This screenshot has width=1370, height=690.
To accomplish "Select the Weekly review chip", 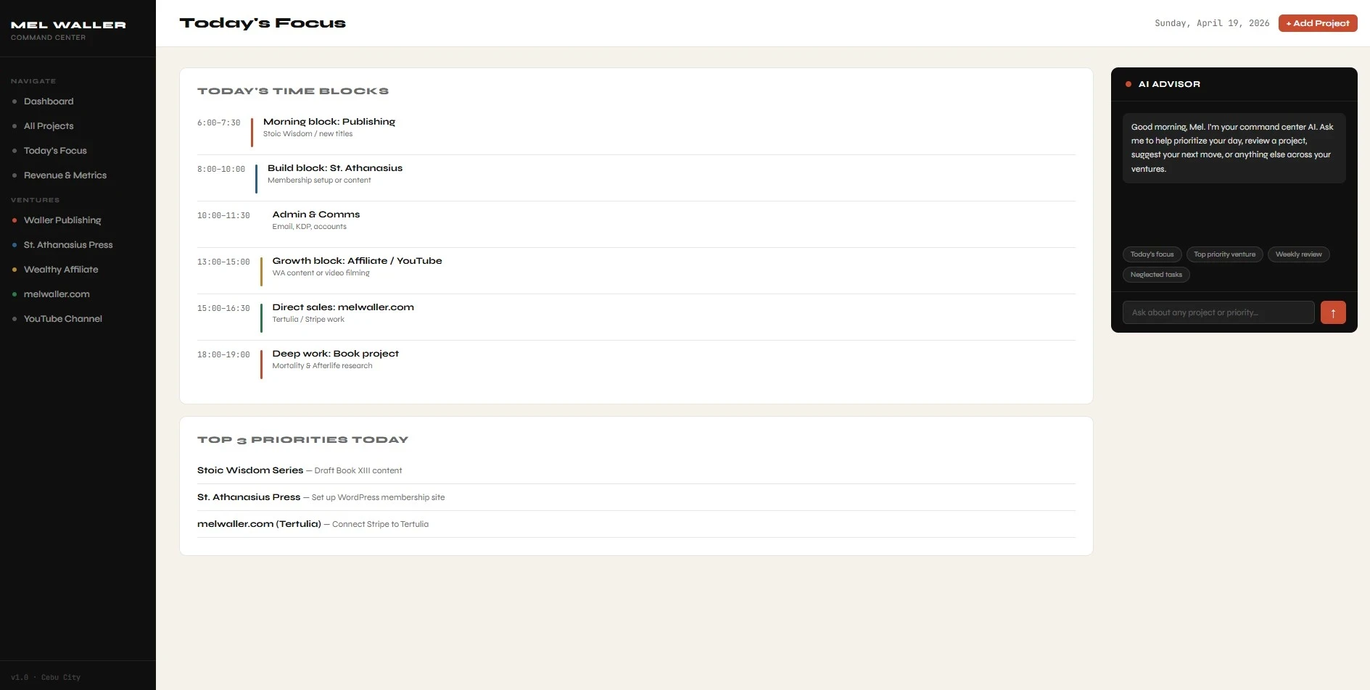I will 1297,254.
